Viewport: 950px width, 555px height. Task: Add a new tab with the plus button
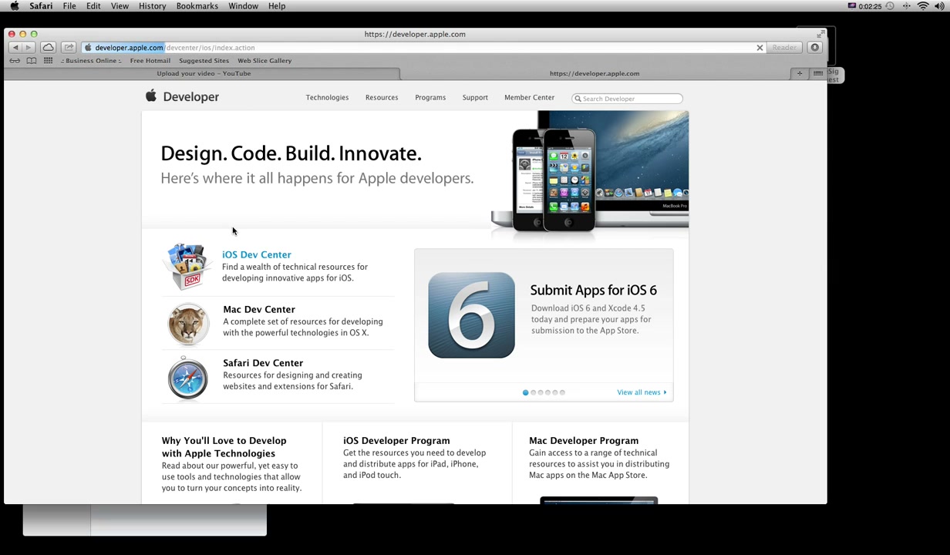(800, 73)
